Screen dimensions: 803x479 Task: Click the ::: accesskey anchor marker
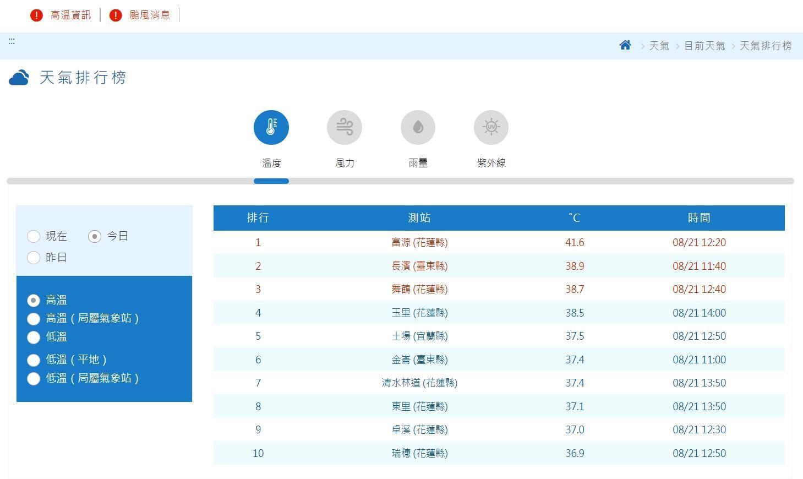pos(12,41)
